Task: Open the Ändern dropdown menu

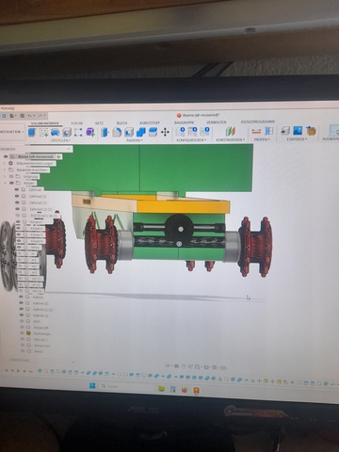Action: coord(134,140)
